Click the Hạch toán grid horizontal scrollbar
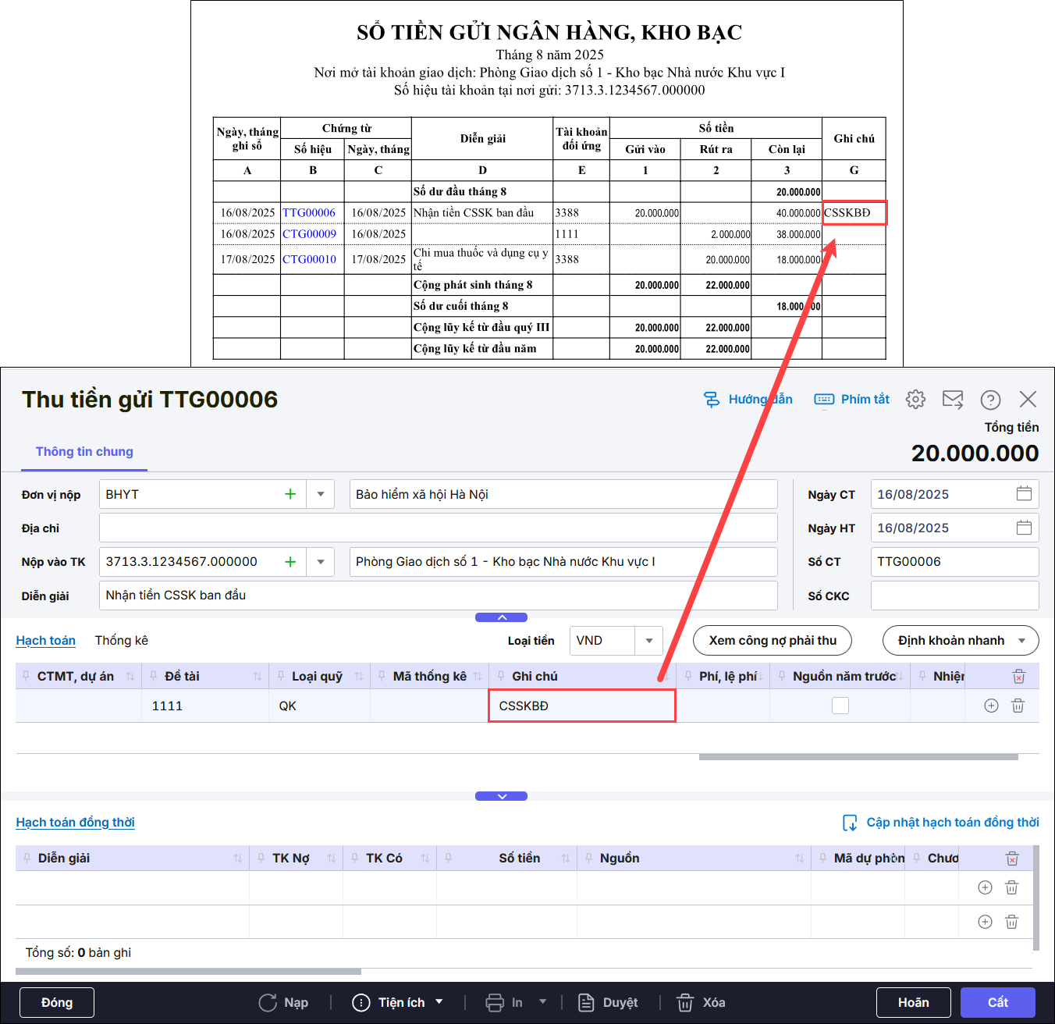1055x1024 pixels. (858, 757)
